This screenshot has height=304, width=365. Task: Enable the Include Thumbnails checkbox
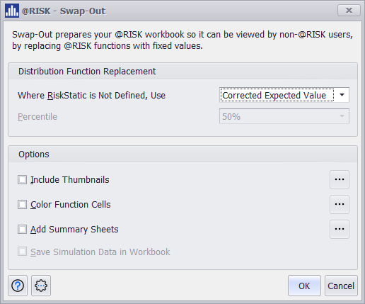pos(22,179)
